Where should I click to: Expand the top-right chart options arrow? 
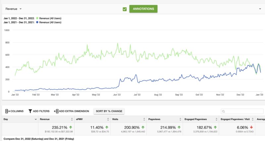click(x=260, y=9)
